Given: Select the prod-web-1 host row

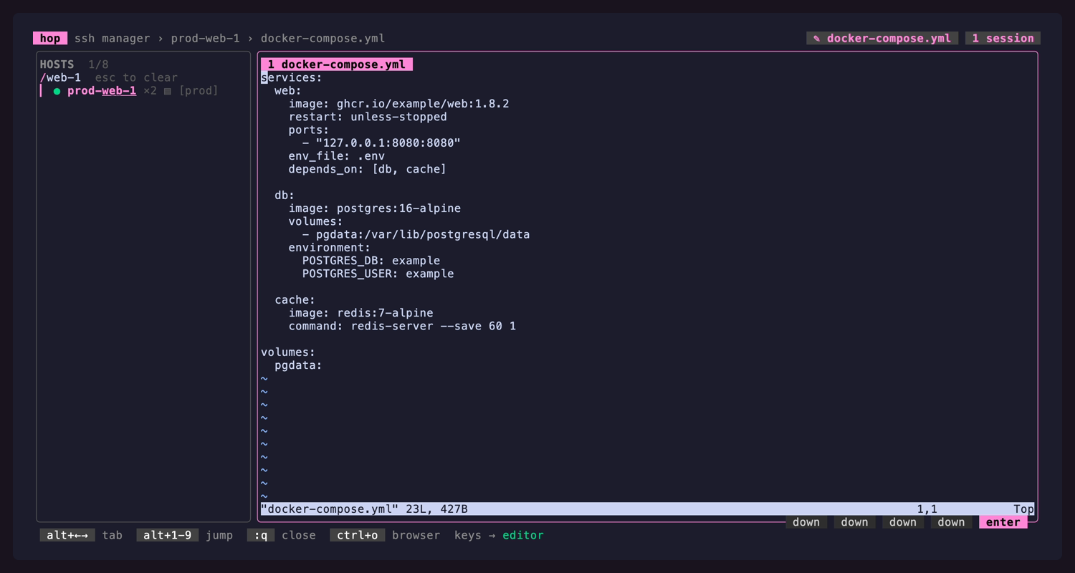Looking at the screenshot, I should [143, 91].
